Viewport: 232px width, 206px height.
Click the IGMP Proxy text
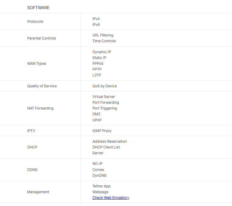coord(102,131)
